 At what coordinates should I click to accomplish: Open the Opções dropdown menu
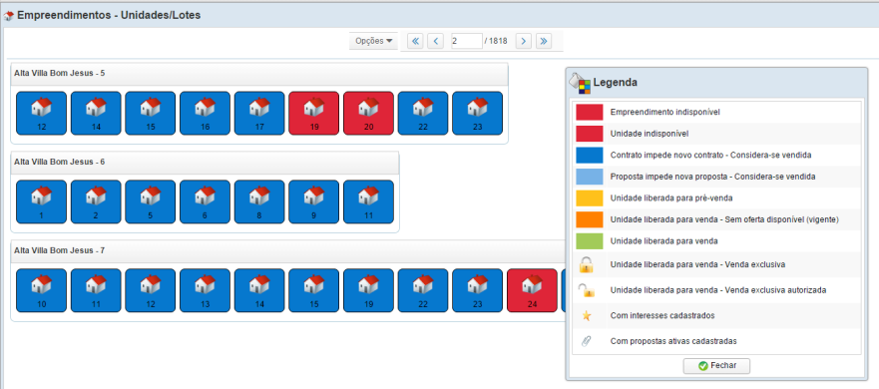click(x=373, y=41)
